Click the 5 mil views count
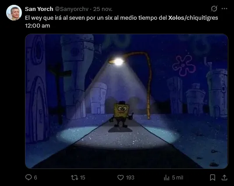Image resolution: width=234 pixels, height=186 pixels. point(177,178)
